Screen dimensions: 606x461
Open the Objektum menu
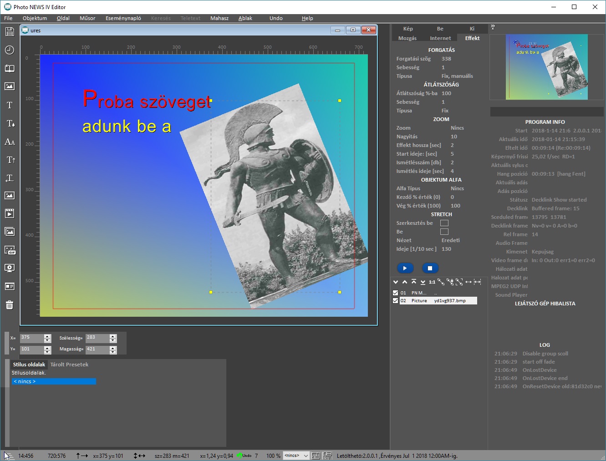(35, 18)
